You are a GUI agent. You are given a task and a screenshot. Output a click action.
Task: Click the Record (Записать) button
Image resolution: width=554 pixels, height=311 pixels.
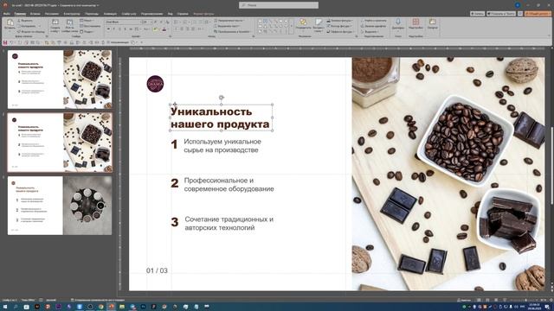coord(477,14)
